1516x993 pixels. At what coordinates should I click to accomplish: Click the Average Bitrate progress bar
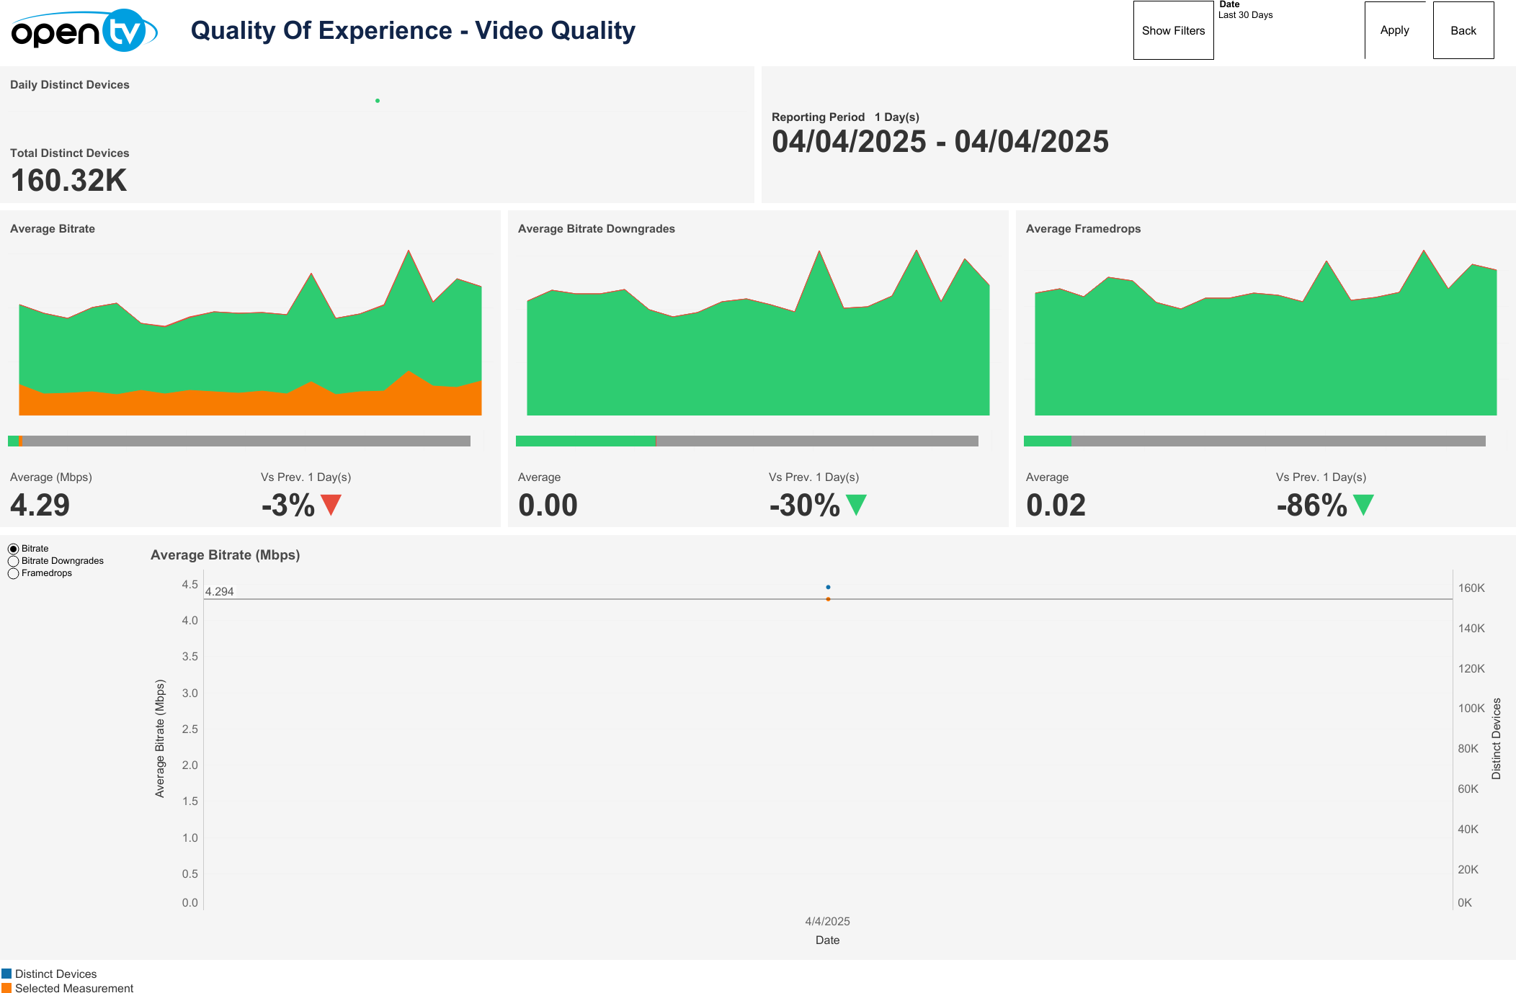[239, 441]
